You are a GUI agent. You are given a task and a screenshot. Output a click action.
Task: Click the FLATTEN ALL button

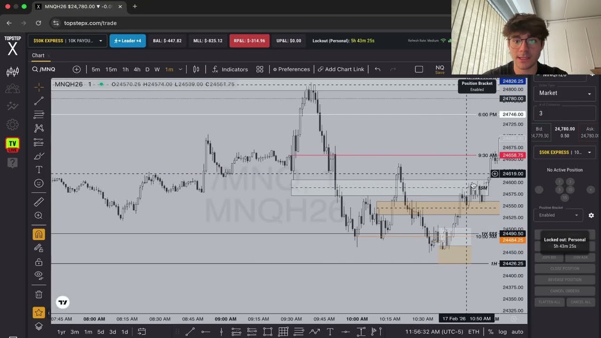tap(549, 302)
